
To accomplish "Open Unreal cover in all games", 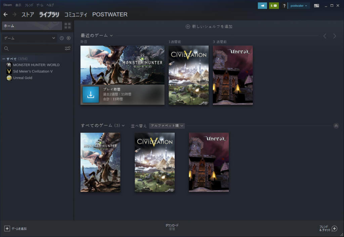I will pos(209,162).
